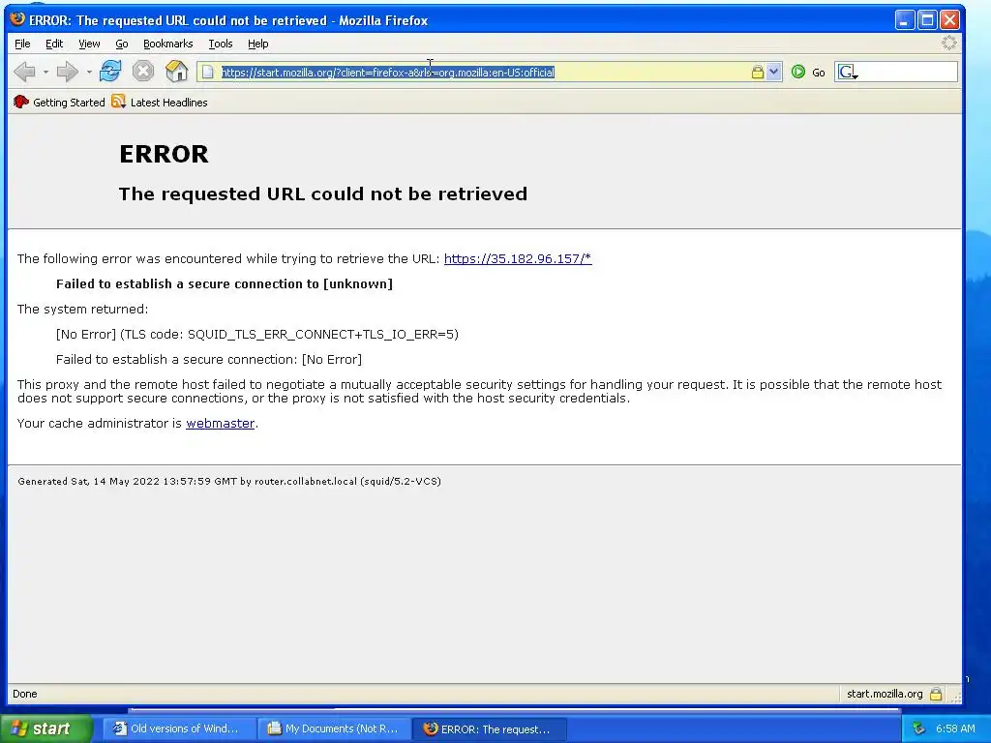Maximize the Firefox window

[x=927, y=20]
